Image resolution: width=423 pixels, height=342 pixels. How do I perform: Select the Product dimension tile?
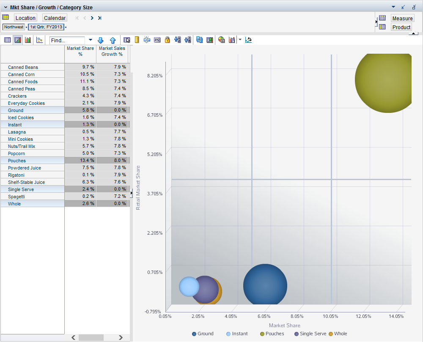(401, 27)
